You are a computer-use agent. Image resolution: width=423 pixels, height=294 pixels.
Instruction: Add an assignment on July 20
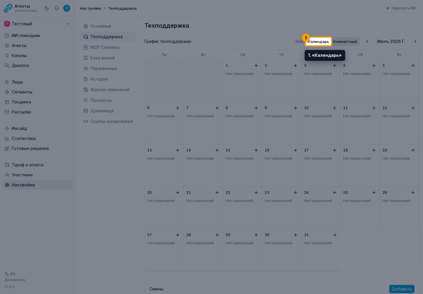tap(178, 193)
